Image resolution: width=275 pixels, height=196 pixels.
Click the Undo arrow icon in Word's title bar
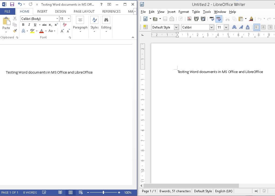[x=20, y=4]
